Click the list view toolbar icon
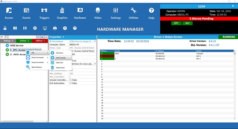The image size is (238, 129). [15, 28]
